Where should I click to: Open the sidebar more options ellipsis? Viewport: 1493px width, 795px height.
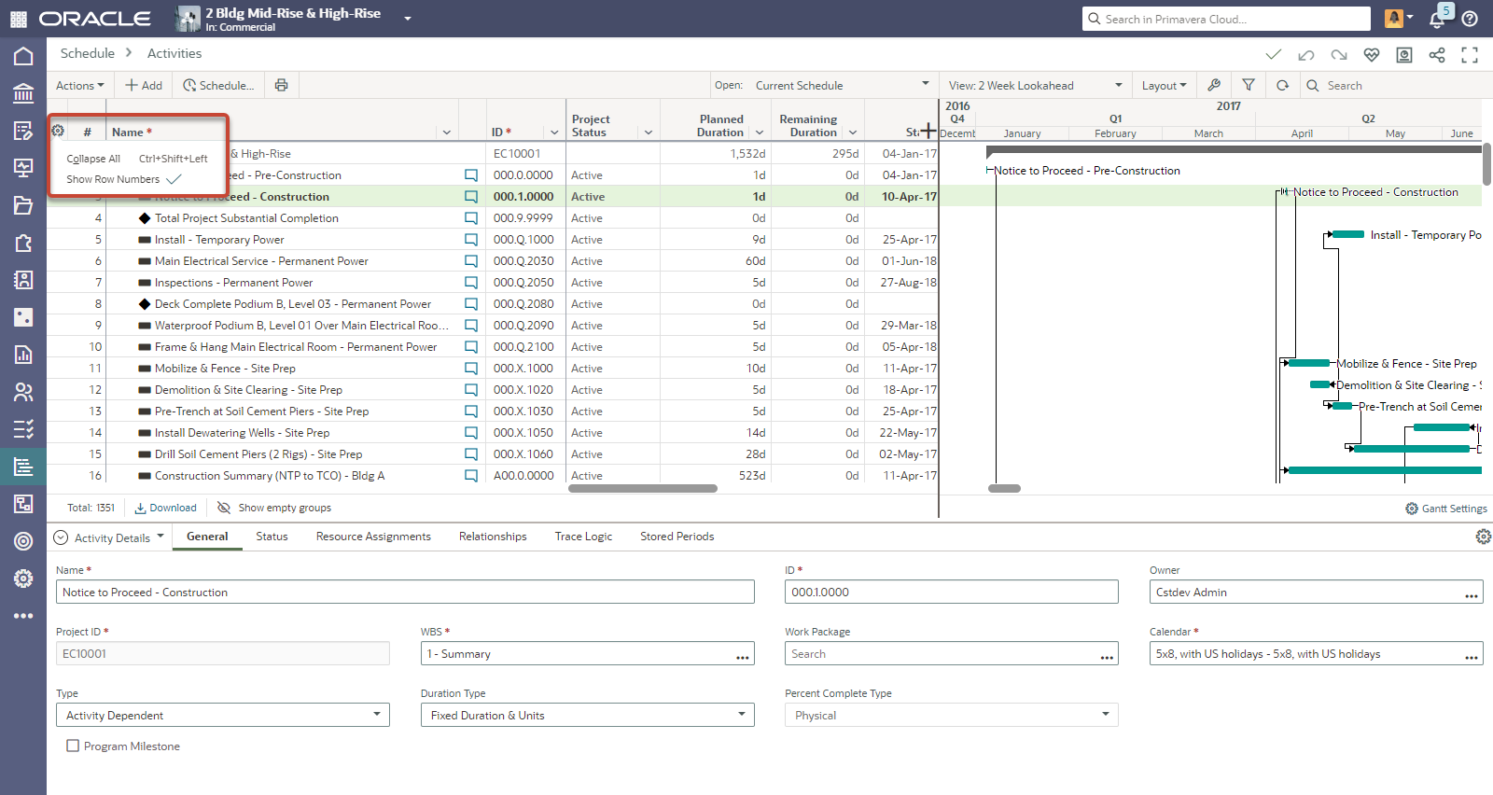(23, 616)
